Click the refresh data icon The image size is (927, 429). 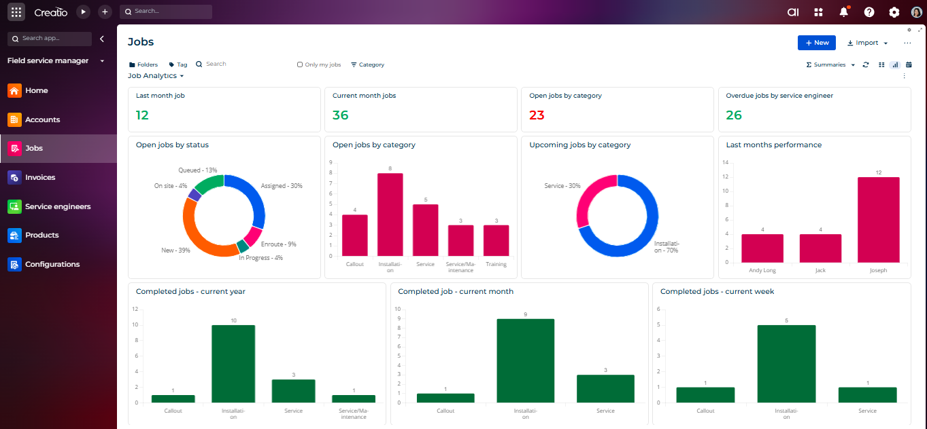pyautogui.click(x=866, y=65)
